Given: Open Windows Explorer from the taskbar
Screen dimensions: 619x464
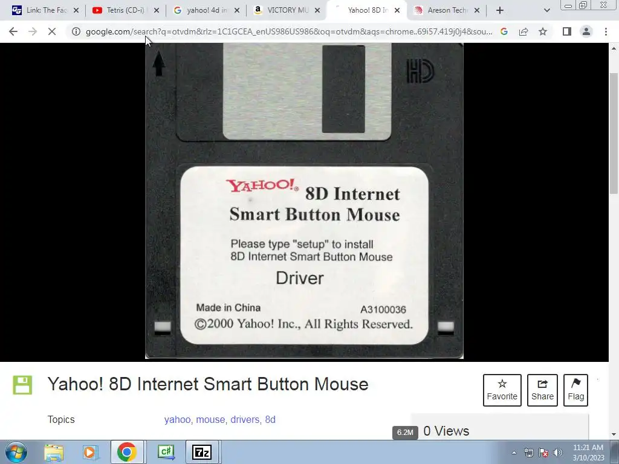Looking at the screenshot, I should tap(54, 452).
